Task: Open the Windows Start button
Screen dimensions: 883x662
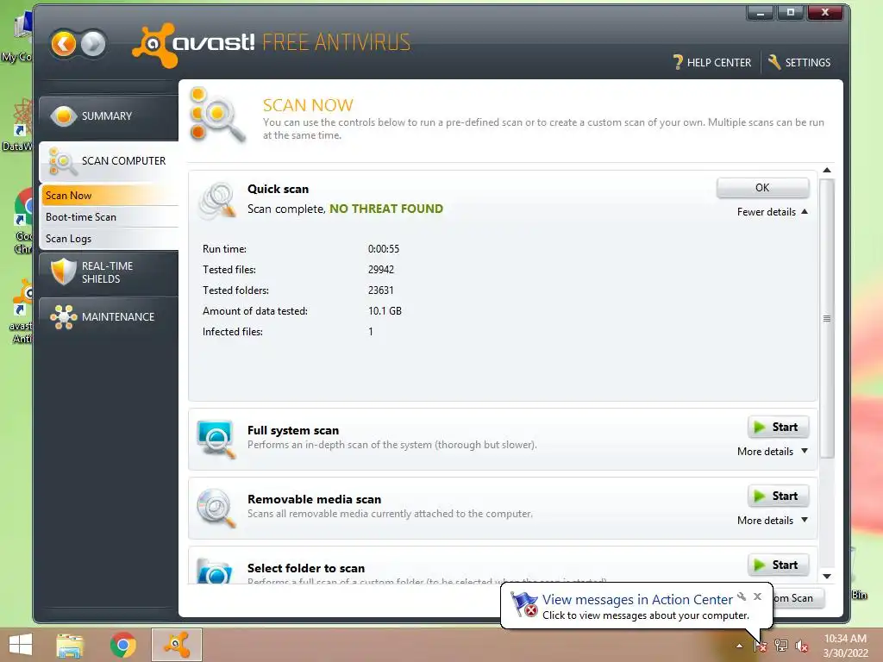Action: click(21, 645)
